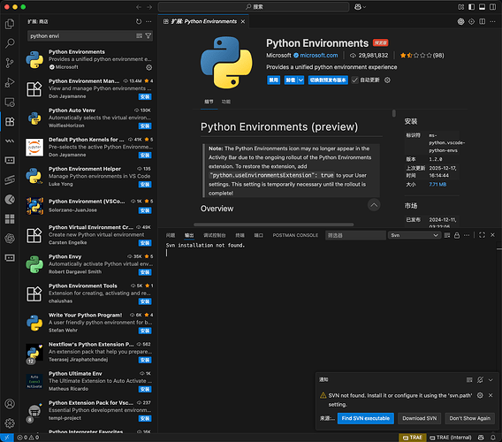Screen dimensions: 502x442
Task: Switch to the Details tab of extension
Action: [x=209, y=102]
